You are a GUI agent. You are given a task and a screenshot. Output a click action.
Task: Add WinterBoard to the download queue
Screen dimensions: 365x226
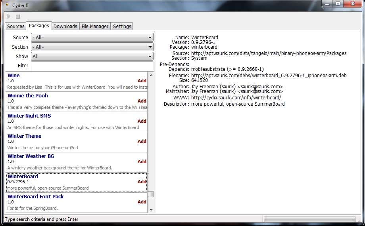click(142, 182)
